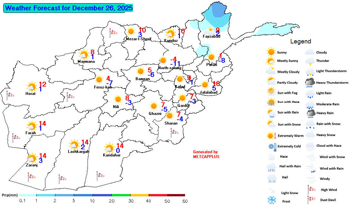Click the Kabul city label
354x205 pixels.
(180, 87)
